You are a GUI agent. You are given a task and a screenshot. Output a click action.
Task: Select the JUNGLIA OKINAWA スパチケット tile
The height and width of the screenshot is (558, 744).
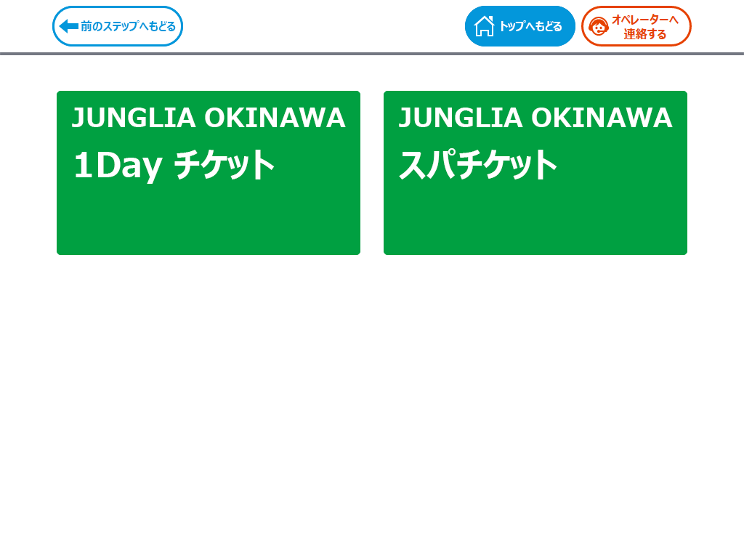click(x=535, y=173)
